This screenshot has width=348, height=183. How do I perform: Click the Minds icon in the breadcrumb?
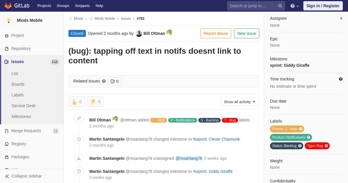[70, 19]
